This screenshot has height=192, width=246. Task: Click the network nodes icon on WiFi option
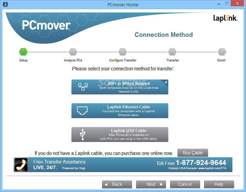pos(83,87)
